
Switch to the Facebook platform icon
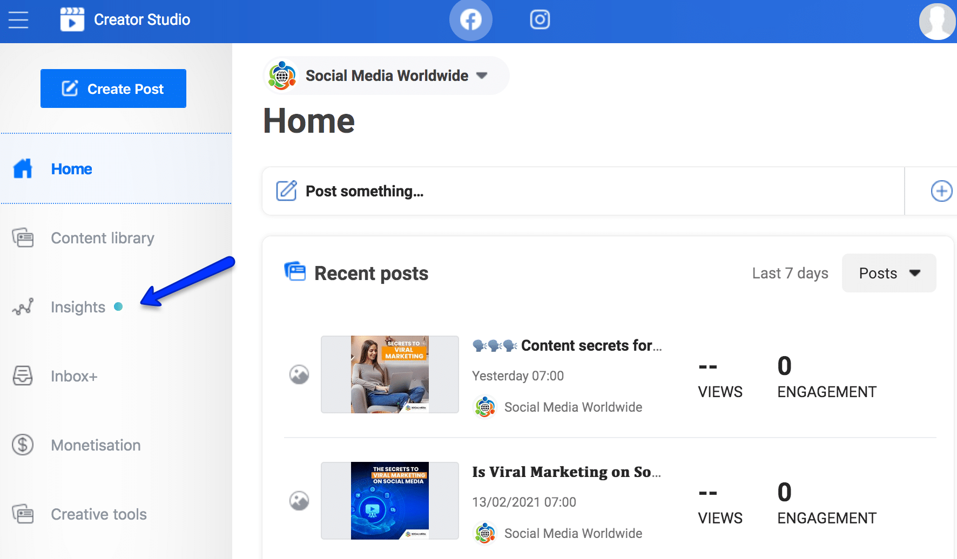(470, 20)
